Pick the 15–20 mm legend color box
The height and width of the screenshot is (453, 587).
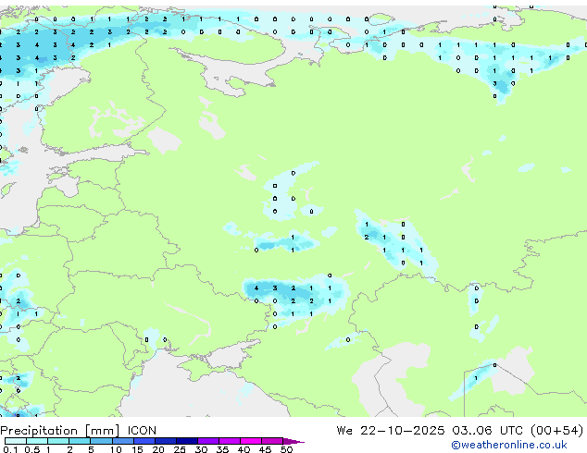(x=144, y=441)
